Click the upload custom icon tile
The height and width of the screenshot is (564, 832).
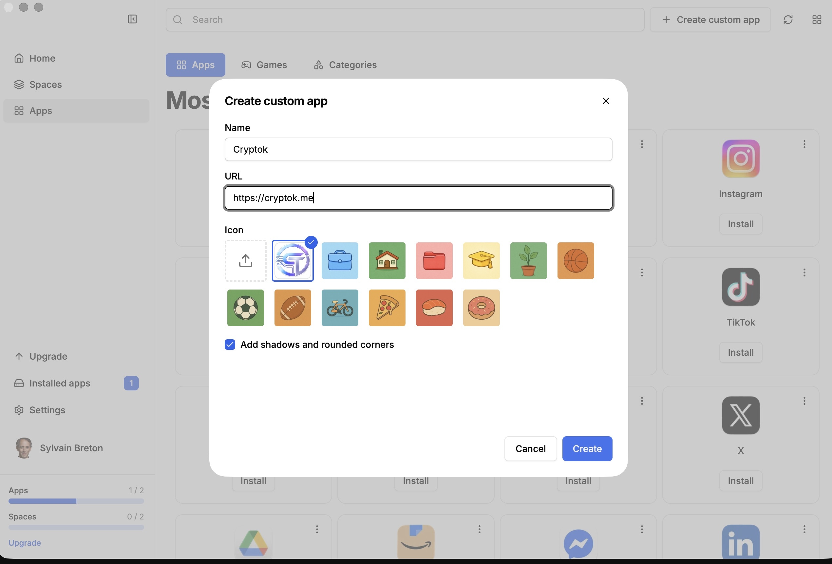click(x=245, y=260)
